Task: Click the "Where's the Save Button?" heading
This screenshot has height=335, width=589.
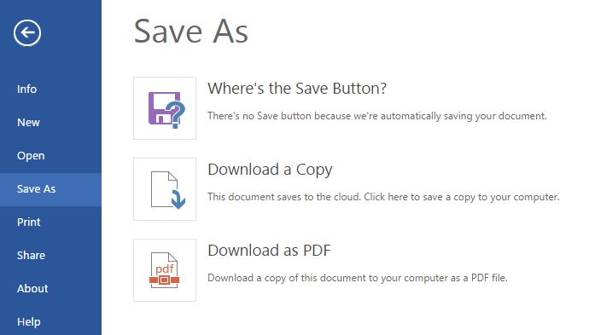Action: tap(297, 89)
